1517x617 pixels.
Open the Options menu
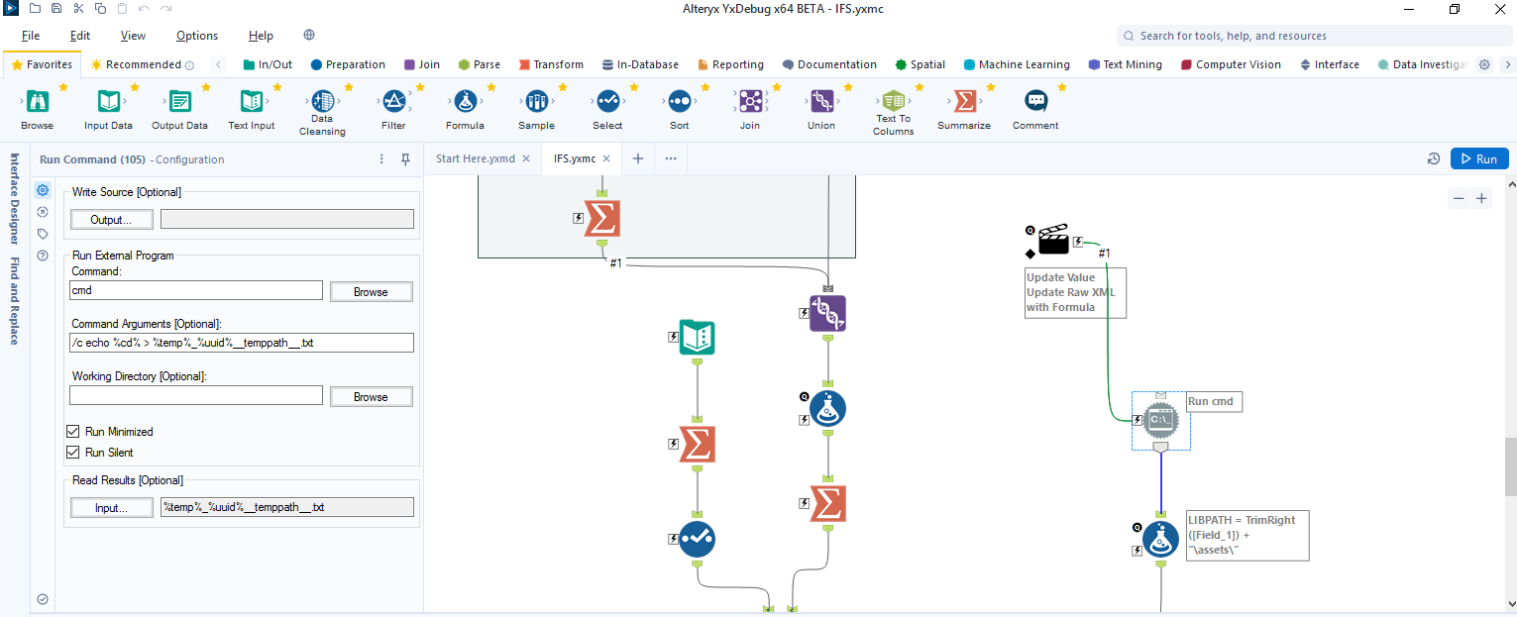tap(197, 36)
